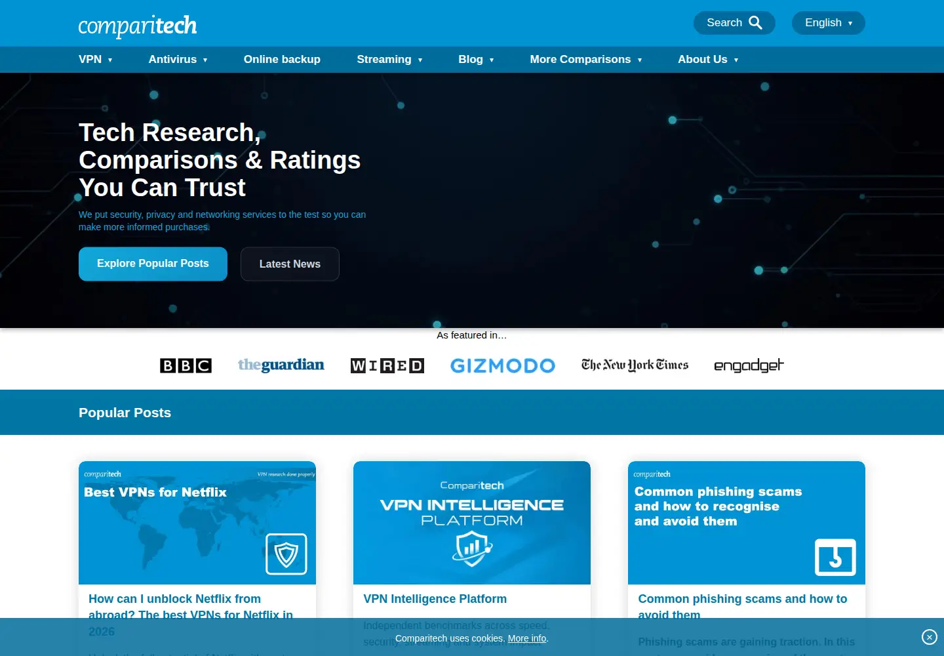This screenshot has height=656, width=944.
Task: Click the Engadget logo
Action: click(x=749, y=365)
